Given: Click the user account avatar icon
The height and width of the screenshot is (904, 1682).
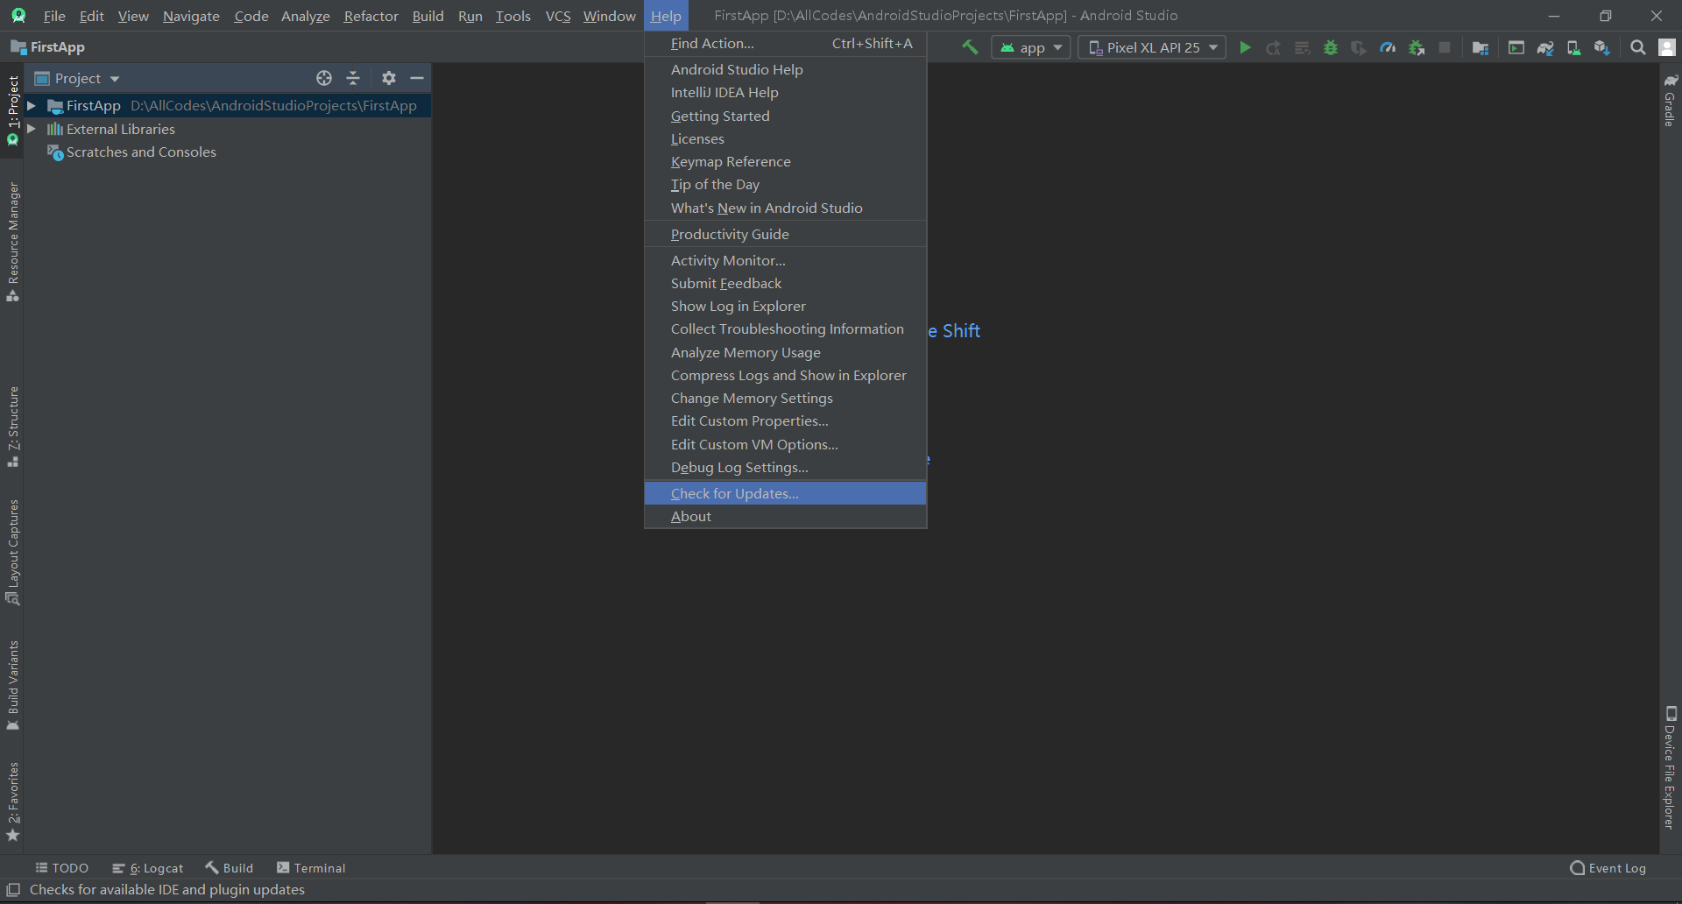Looking at the screenshot, I should pyautogui.click(x=1667, y=47).
